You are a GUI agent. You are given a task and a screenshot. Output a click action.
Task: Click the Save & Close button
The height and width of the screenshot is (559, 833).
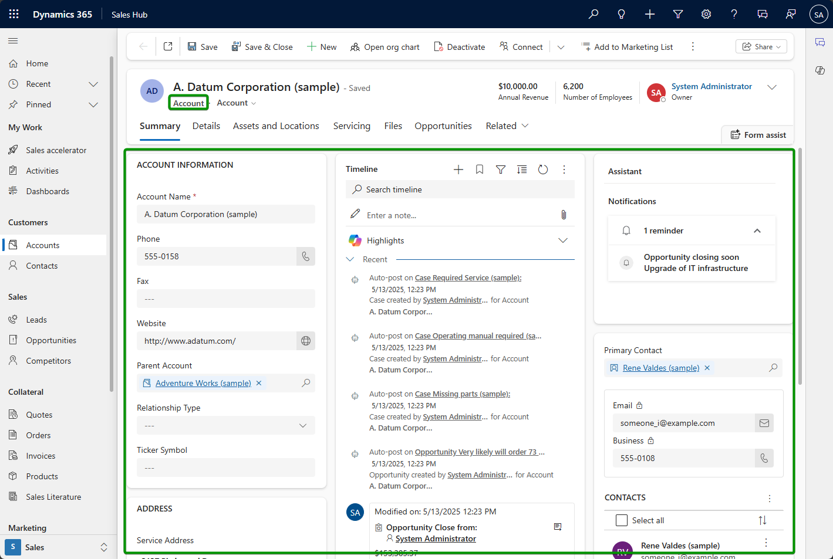[x=262, y=47]
